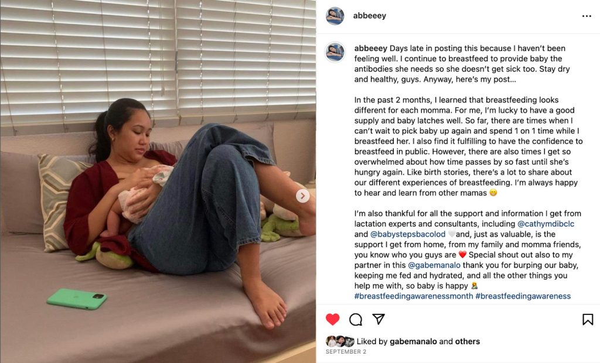Image resolution: width=600 pixels, height=363 pixels.
Task: Open the @gabemanalo mention in caption
Action: click(x=434, y=265)
